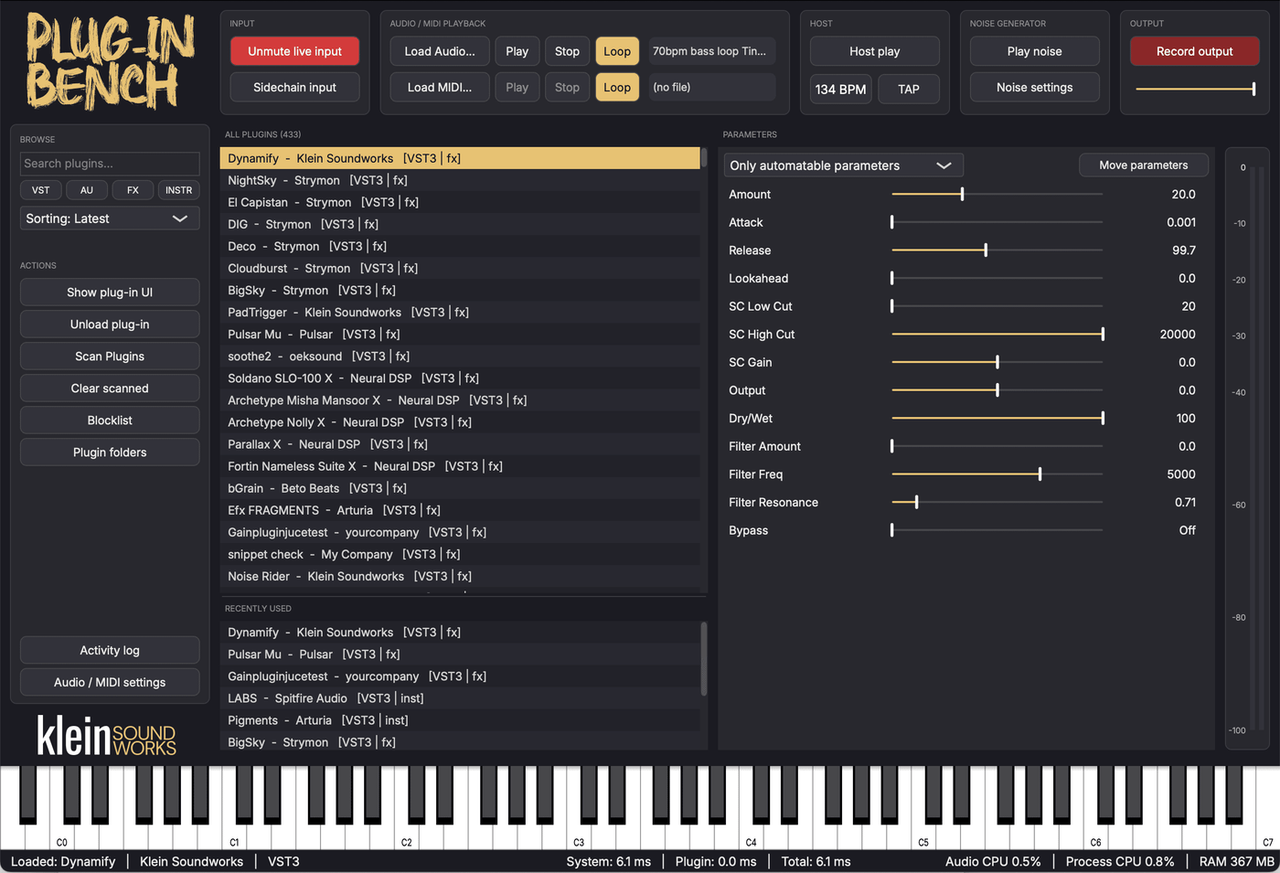Select Pulsar Mu in recently used list
The height and width of the screenshot is (873, 1280).
tap(460, 654)
